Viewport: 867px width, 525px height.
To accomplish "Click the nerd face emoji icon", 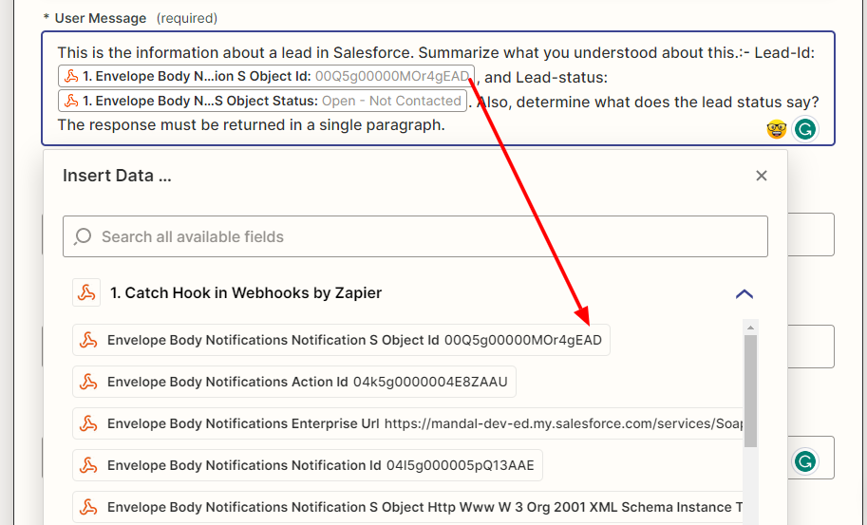I will 777,129.
